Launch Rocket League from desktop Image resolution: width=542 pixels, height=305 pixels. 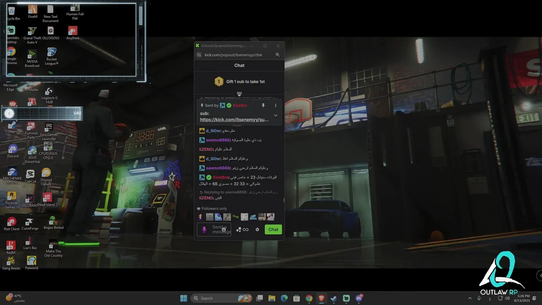(52, 56)
